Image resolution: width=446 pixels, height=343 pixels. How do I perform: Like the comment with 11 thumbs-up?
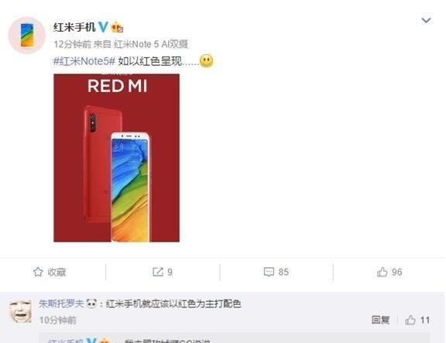pos(417,321)
